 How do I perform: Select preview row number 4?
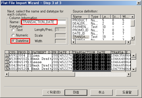tap(7, 65)
